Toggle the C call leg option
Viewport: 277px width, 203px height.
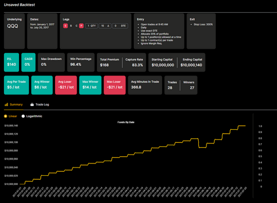[76, 26]
